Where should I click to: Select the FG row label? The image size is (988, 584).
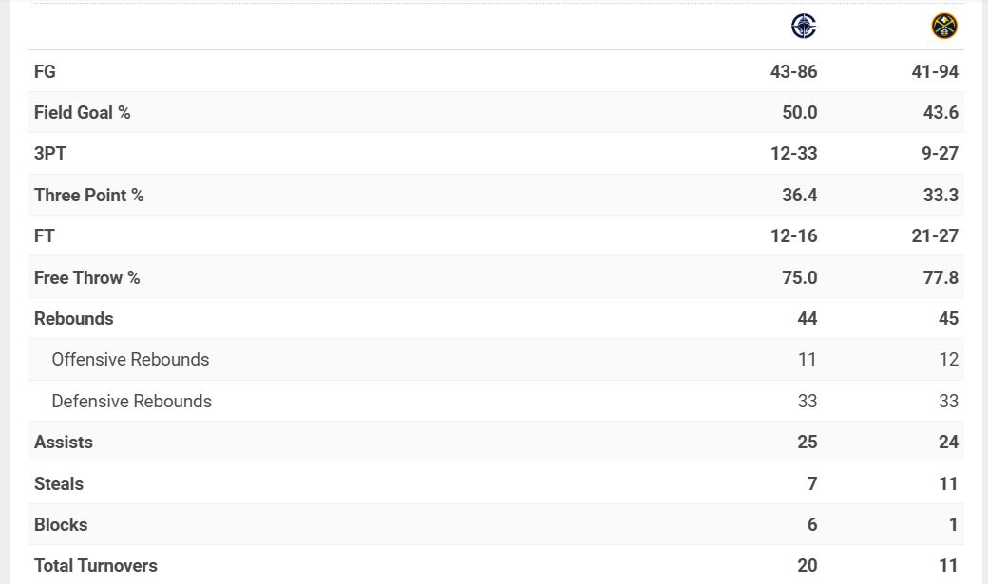click(45, 71)
